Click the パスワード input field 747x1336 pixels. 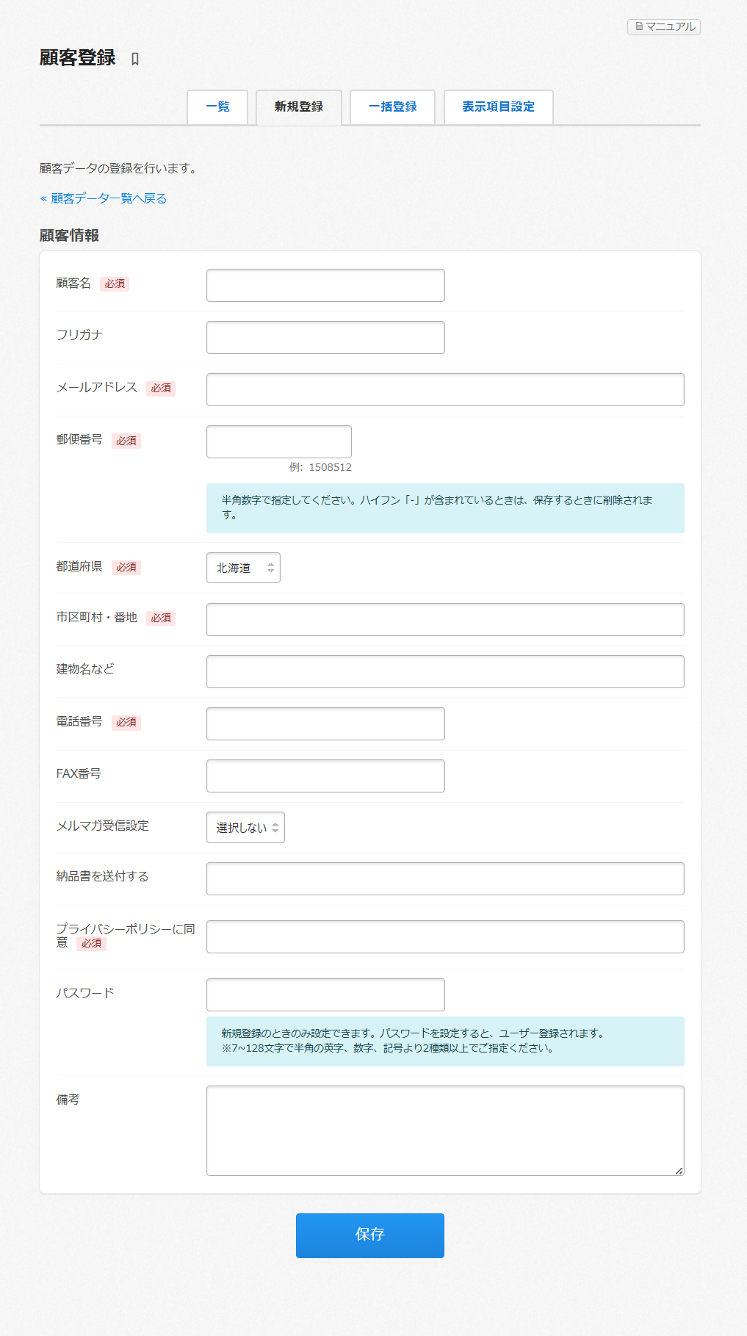click(x=325, y=995)
